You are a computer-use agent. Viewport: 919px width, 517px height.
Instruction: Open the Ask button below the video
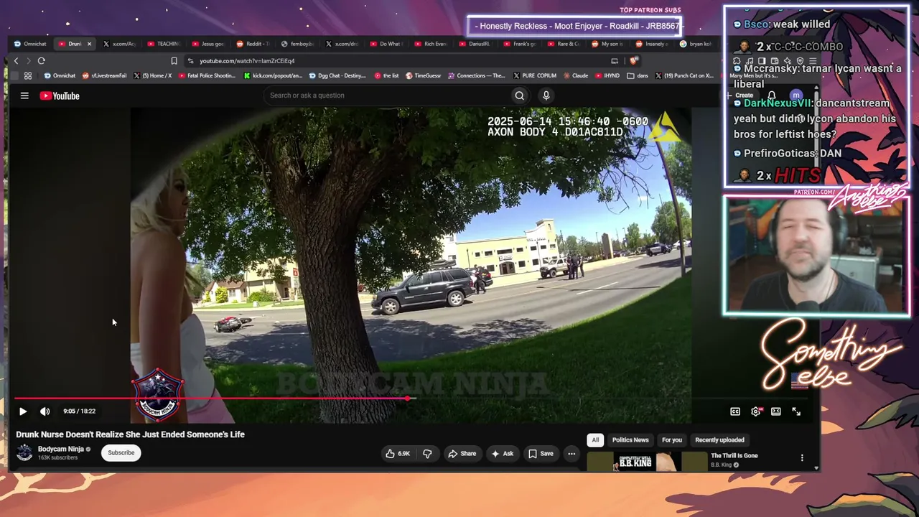[x=502, y=454]
